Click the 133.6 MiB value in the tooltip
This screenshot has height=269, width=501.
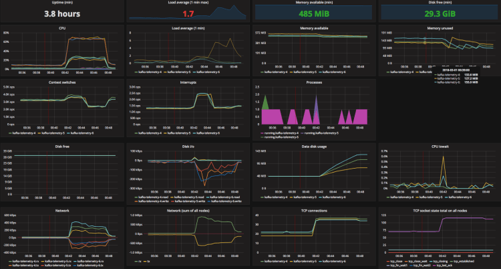click(x=471, y=75)
